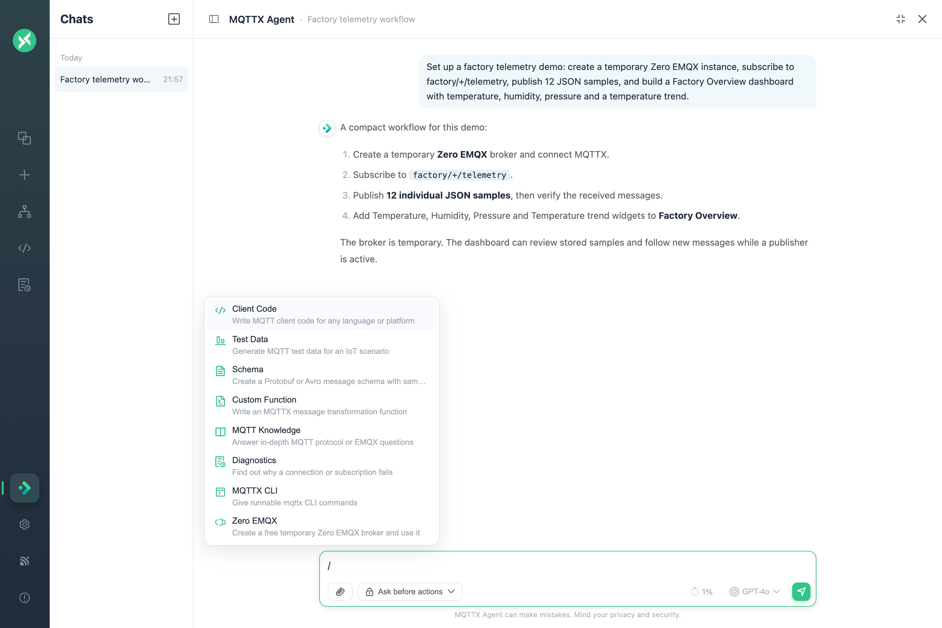Screen dimensions: 942x628
Task: Choose Zero EMQX from command list
Action: (322, 527)
